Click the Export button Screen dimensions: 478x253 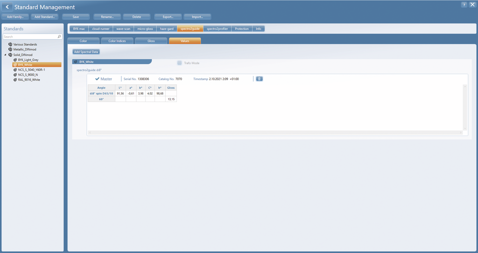pyautogui.click(x=168, y=17)
